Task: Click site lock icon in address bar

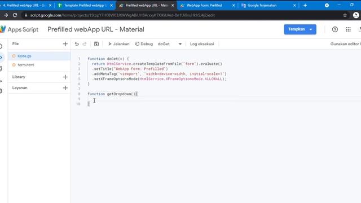Action: [x=26, y=15]
